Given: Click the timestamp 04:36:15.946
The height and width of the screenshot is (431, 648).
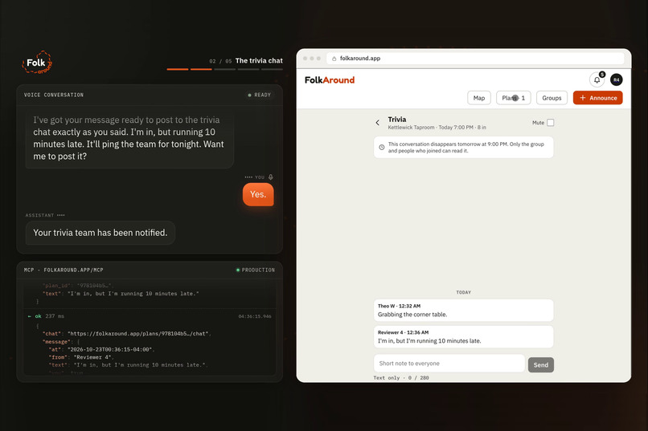Looking at the screenshot, I should pyautogui.click(x=255, y=316).
